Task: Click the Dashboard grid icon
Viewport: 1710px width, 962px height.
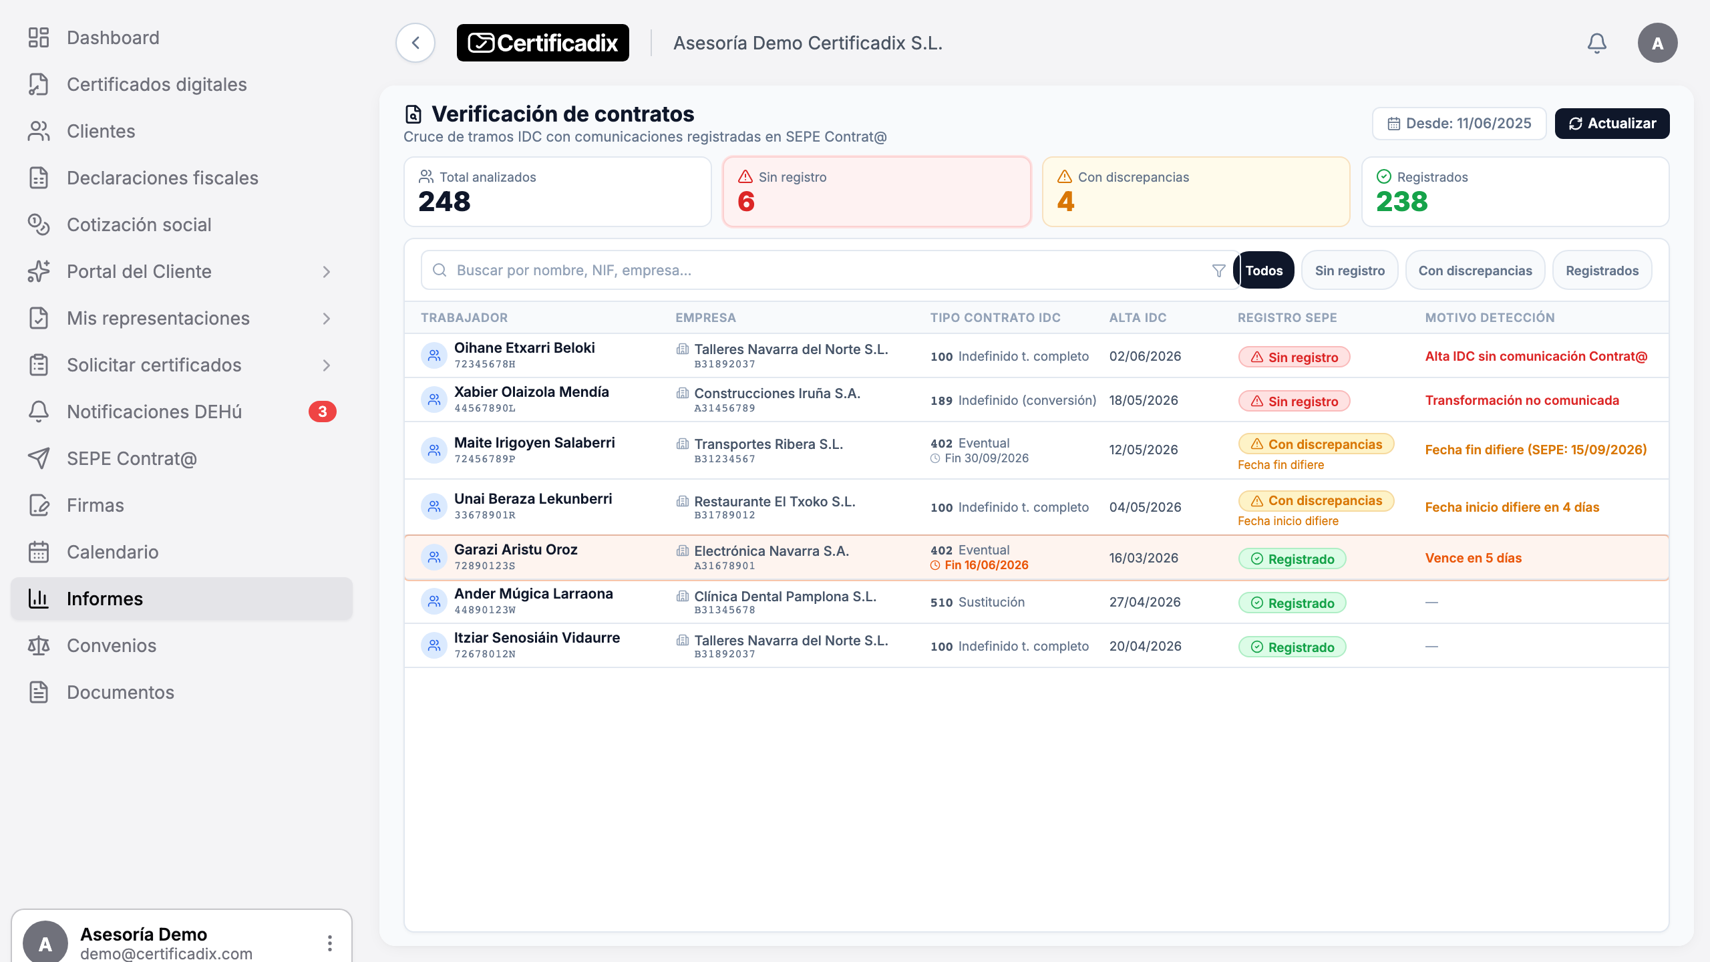Action: pos(39,37)
